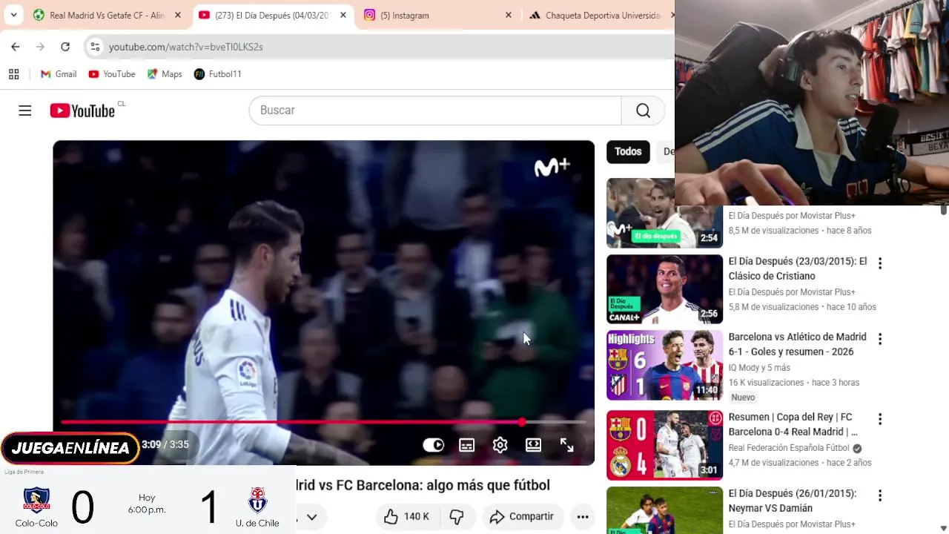Go to YouTube home via logo
Image resolution: width=949 pixels, height=534 pixels.
pyautogui.click(x=82, y=111)
